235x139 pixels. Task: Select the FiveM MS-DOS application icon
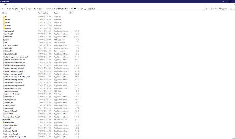3,120
